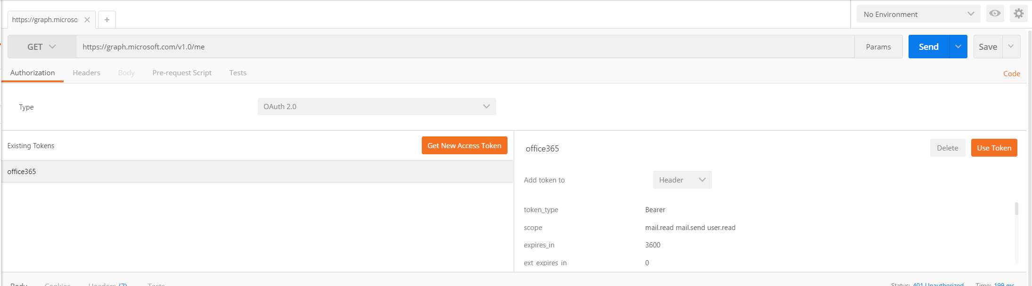This screenshot has width=1032, height=286.
Task: Click the request URL input field
Action: [465, 47]
